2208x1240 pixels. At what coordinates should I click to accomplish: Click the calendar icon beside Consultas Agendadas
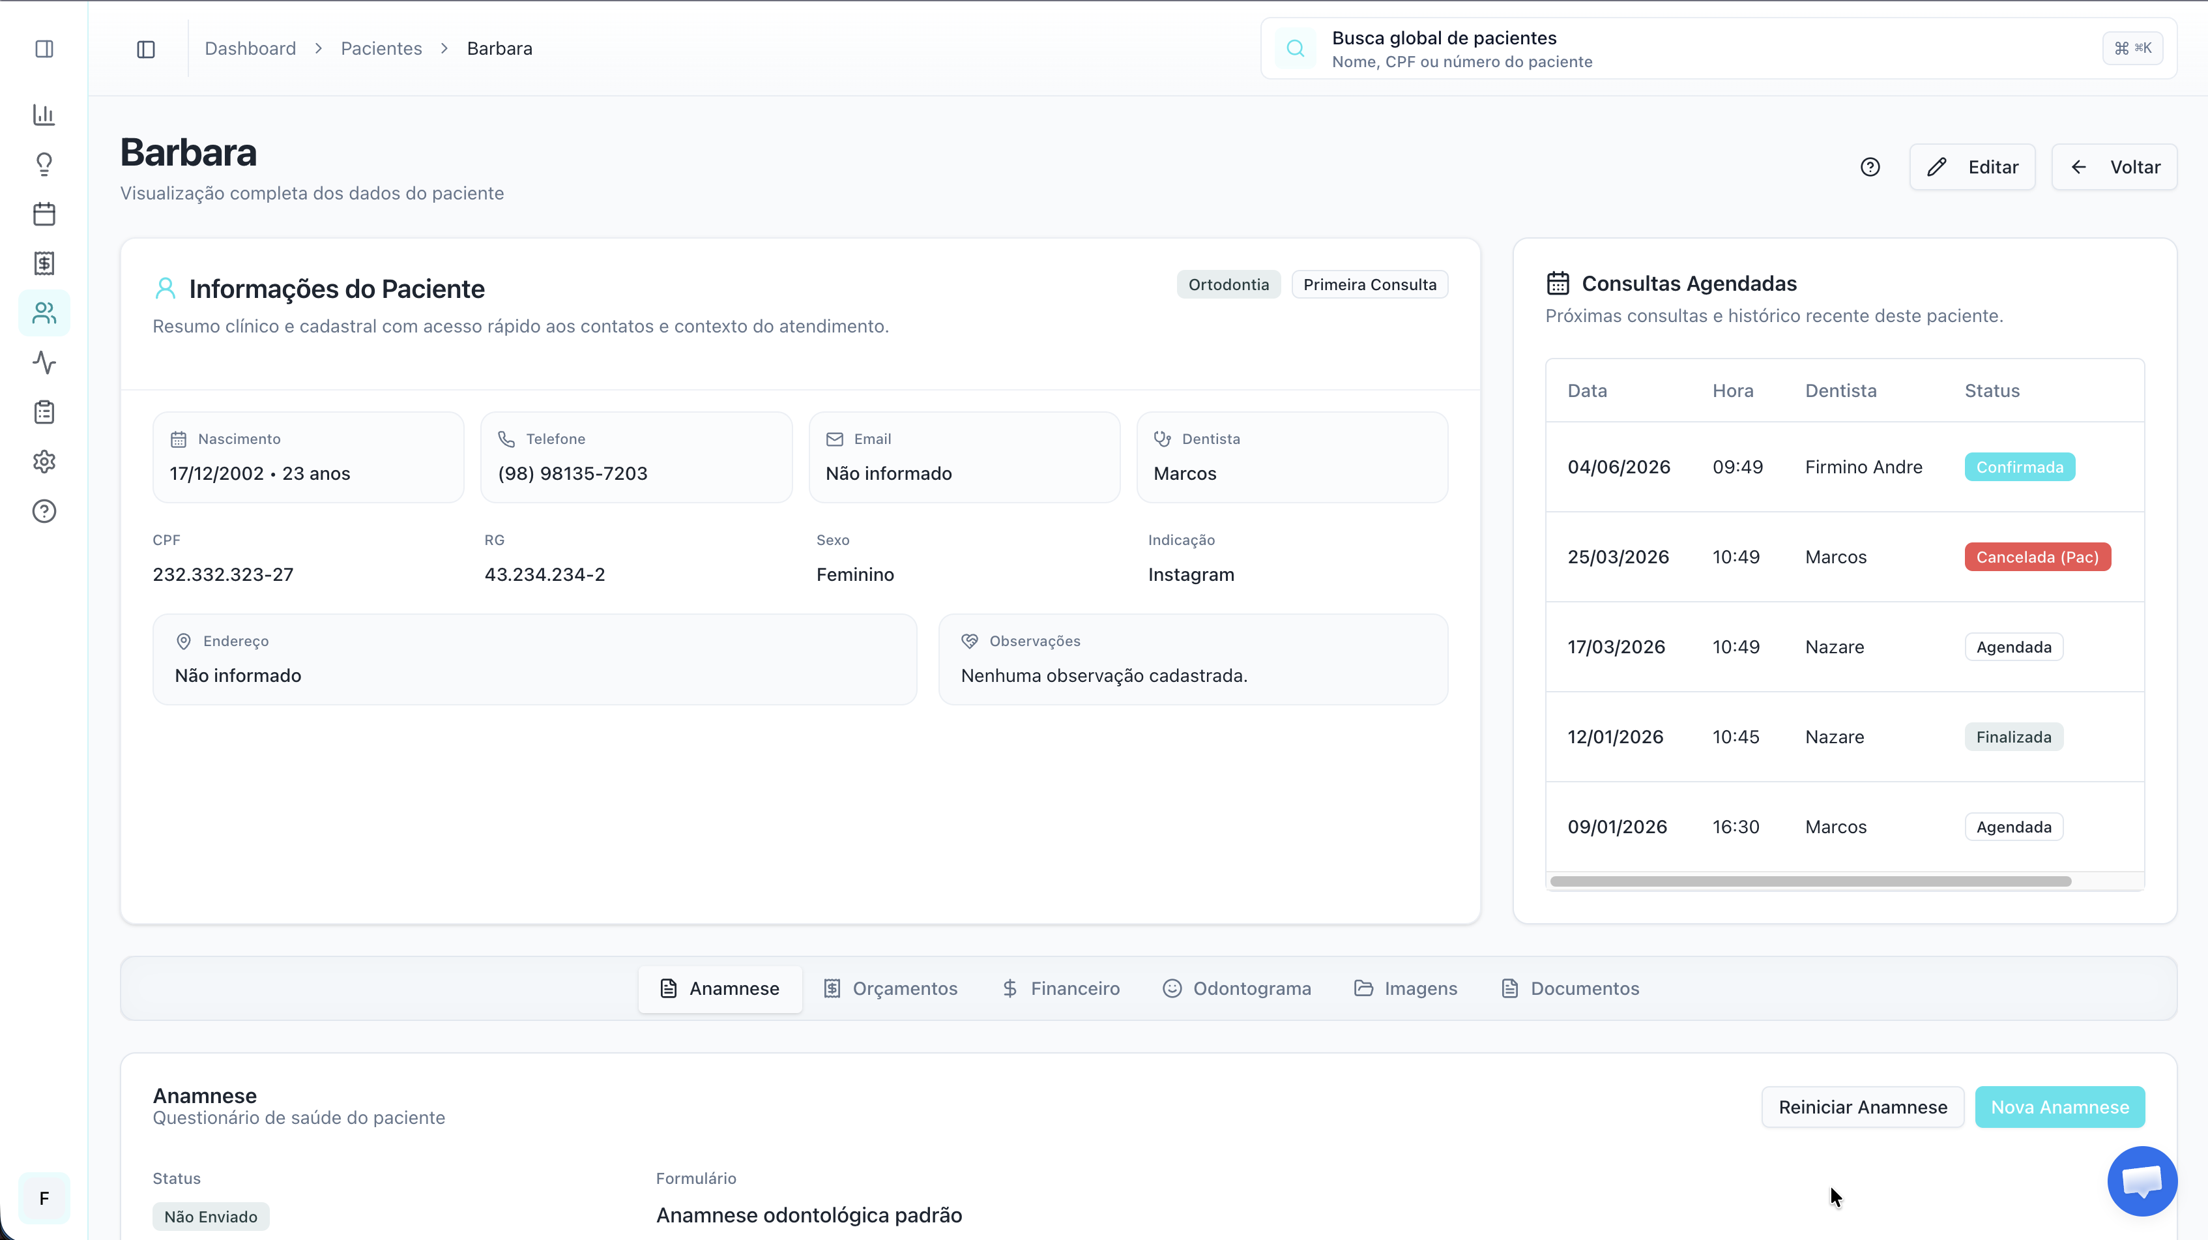tap(1558, 283)
